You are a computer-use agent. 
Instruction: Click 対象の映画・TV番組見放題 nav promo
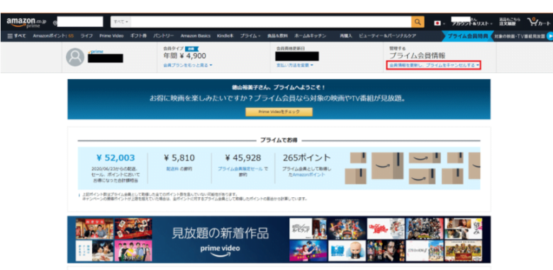pos(520,36)
